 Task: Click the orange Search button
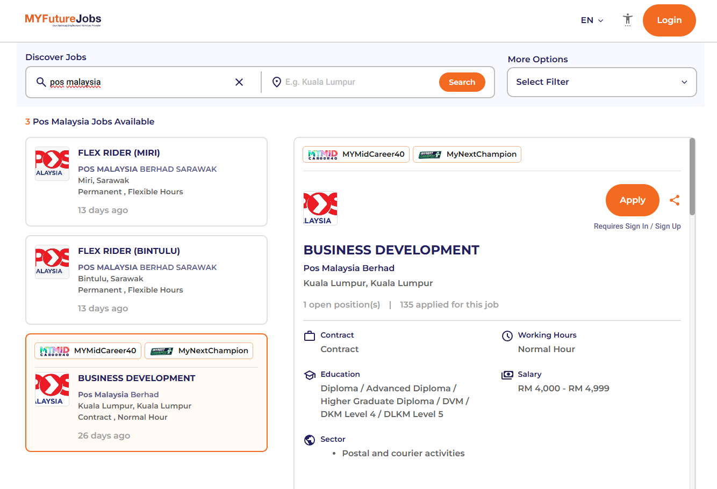coord(462,82)
